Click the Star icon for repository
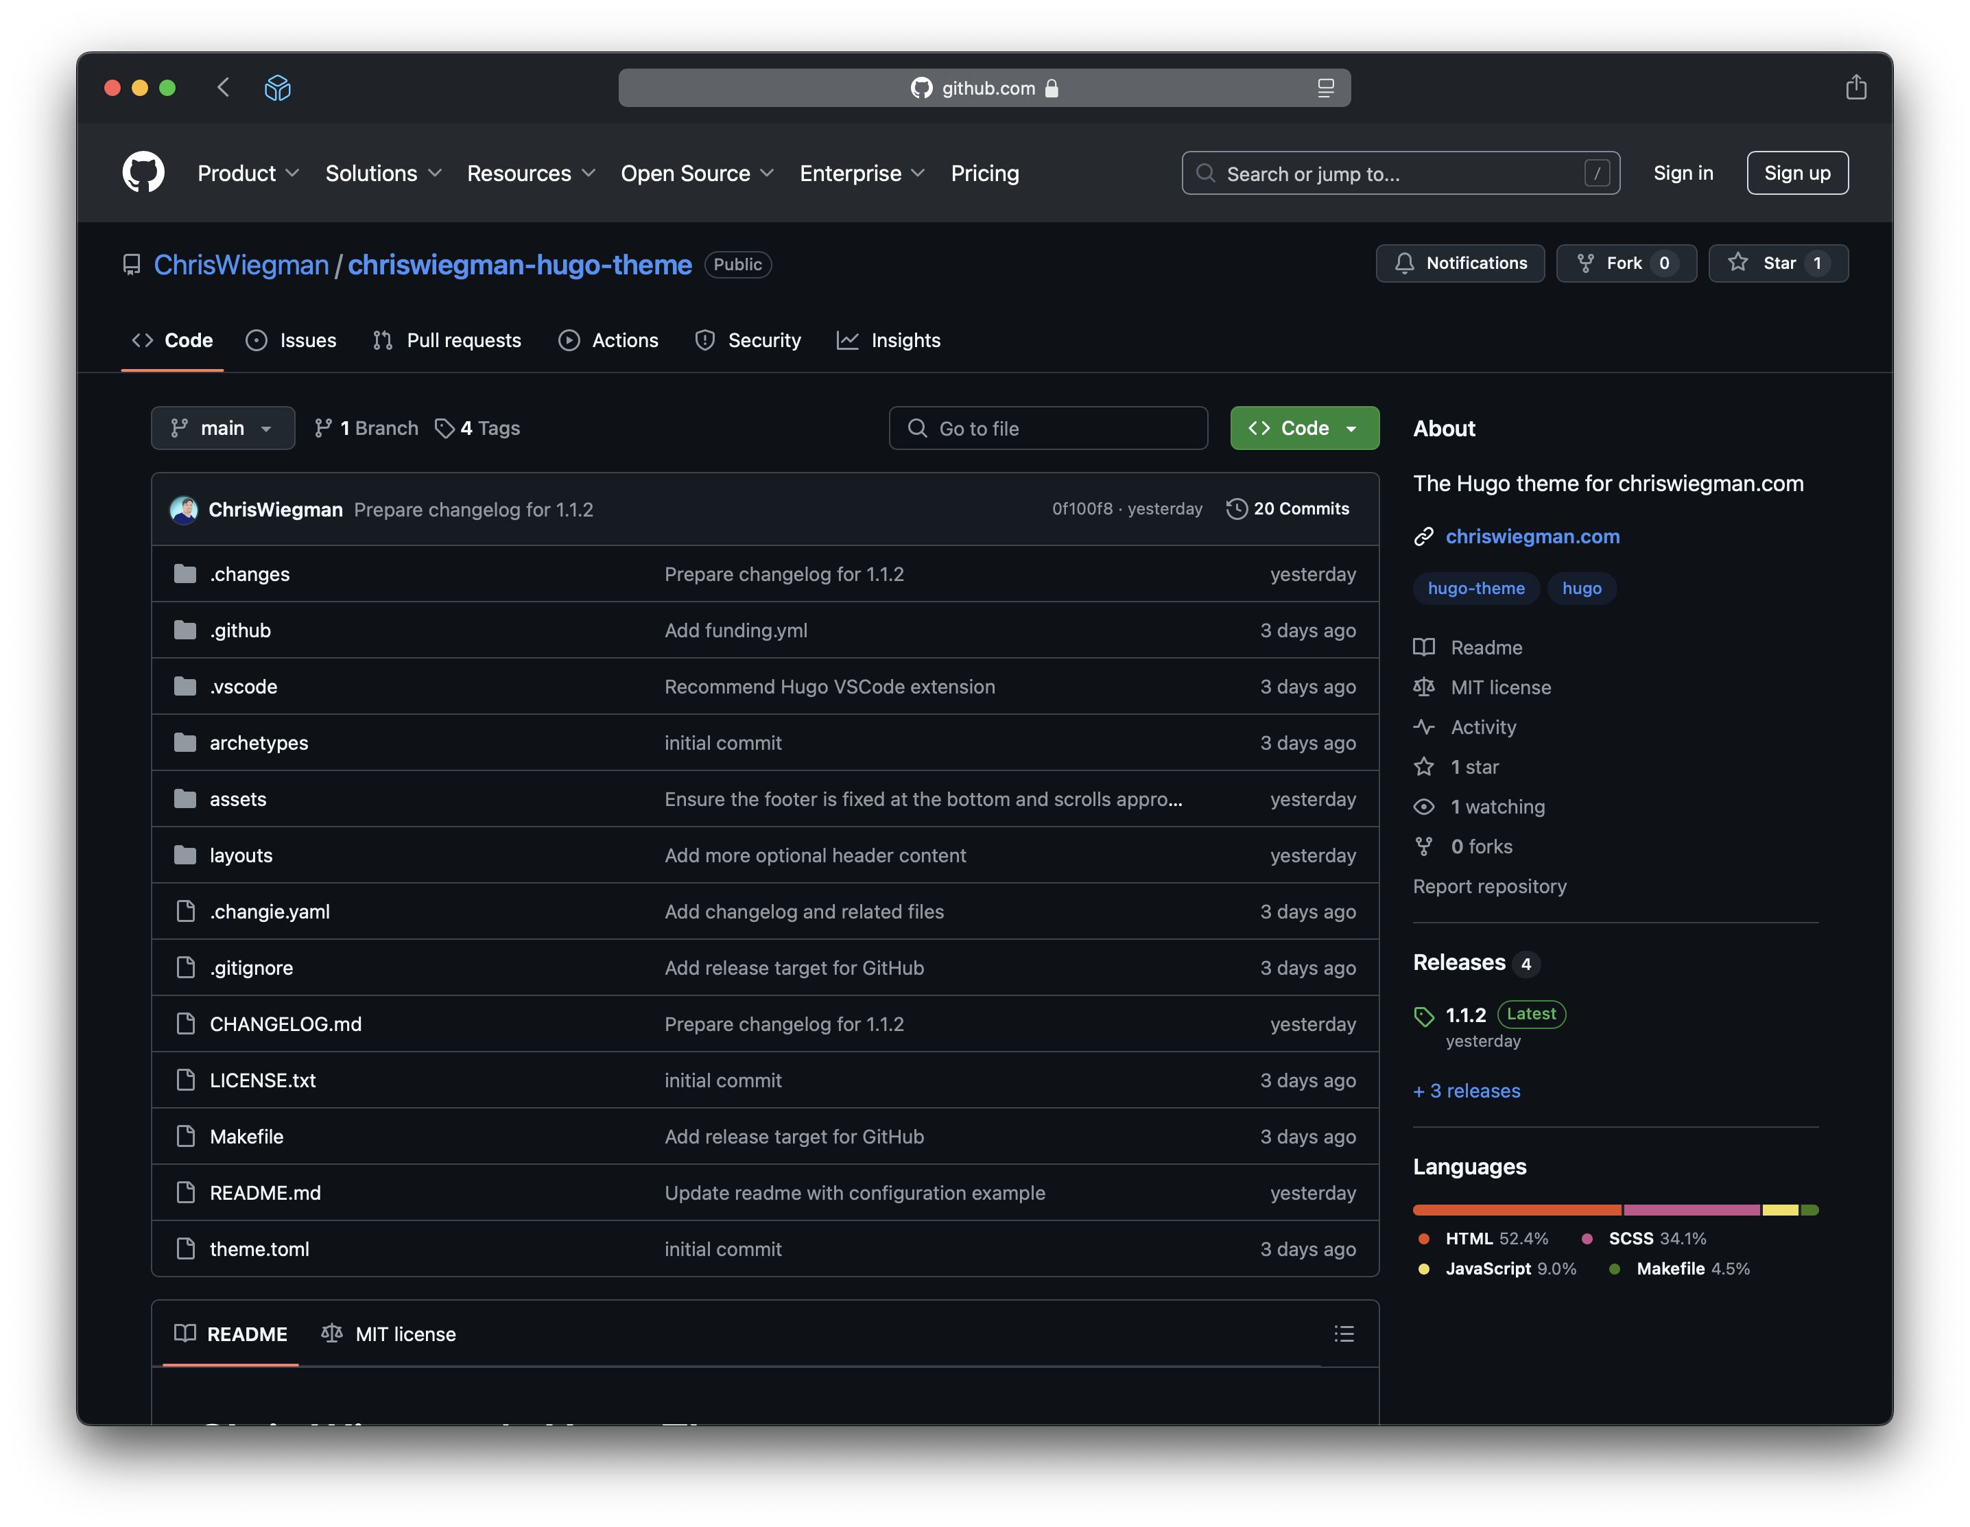The width and height of the screenshot is (1970, 1527). click(x=1738, y=263)
